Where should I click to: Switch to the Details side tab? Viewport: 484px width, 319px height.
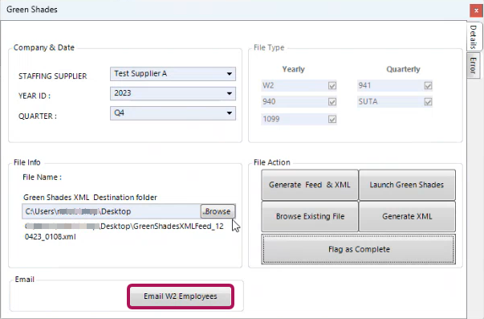pos(474,37)
